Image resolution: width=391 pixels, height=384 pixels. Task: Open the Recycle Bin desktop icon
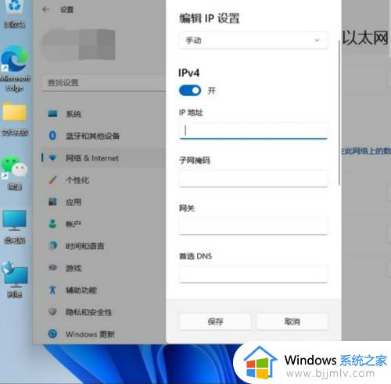pyautogui.click(x=15, y=13)
